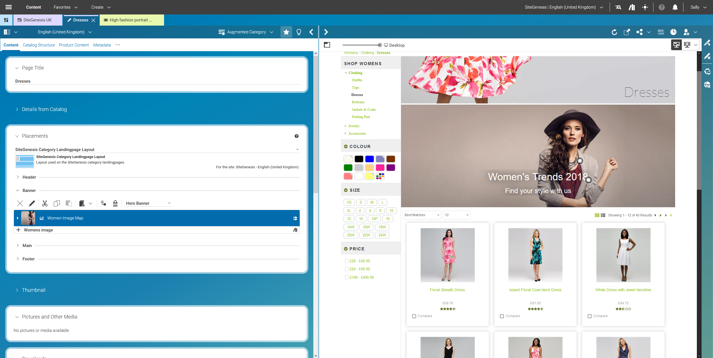This screenshot has height=358, width=713.
Task: Open the lightbulb suggestions icon in the toolbar
Action: pyautogui.click(x=298, y=32)
